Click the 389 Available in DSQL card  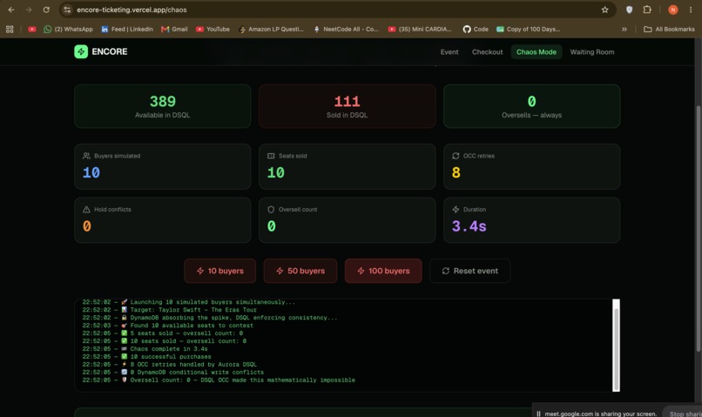click(x=163, y=106)
